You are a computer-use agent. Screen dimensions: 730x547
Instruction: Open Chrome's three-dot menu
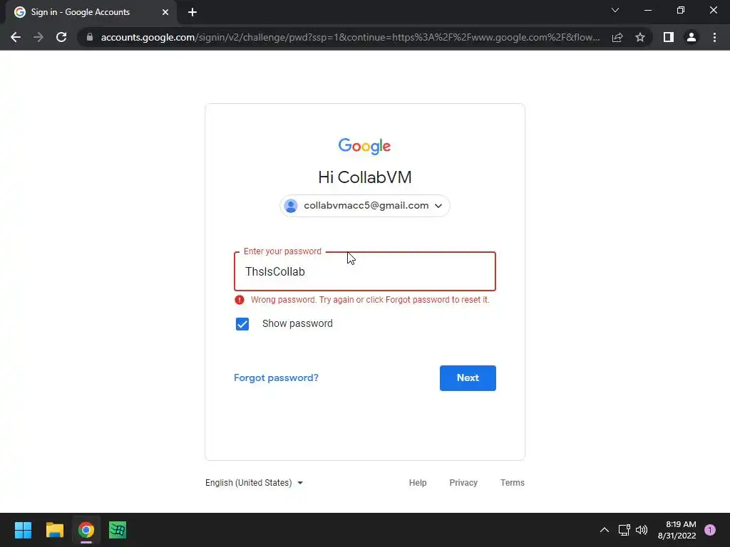714,37
